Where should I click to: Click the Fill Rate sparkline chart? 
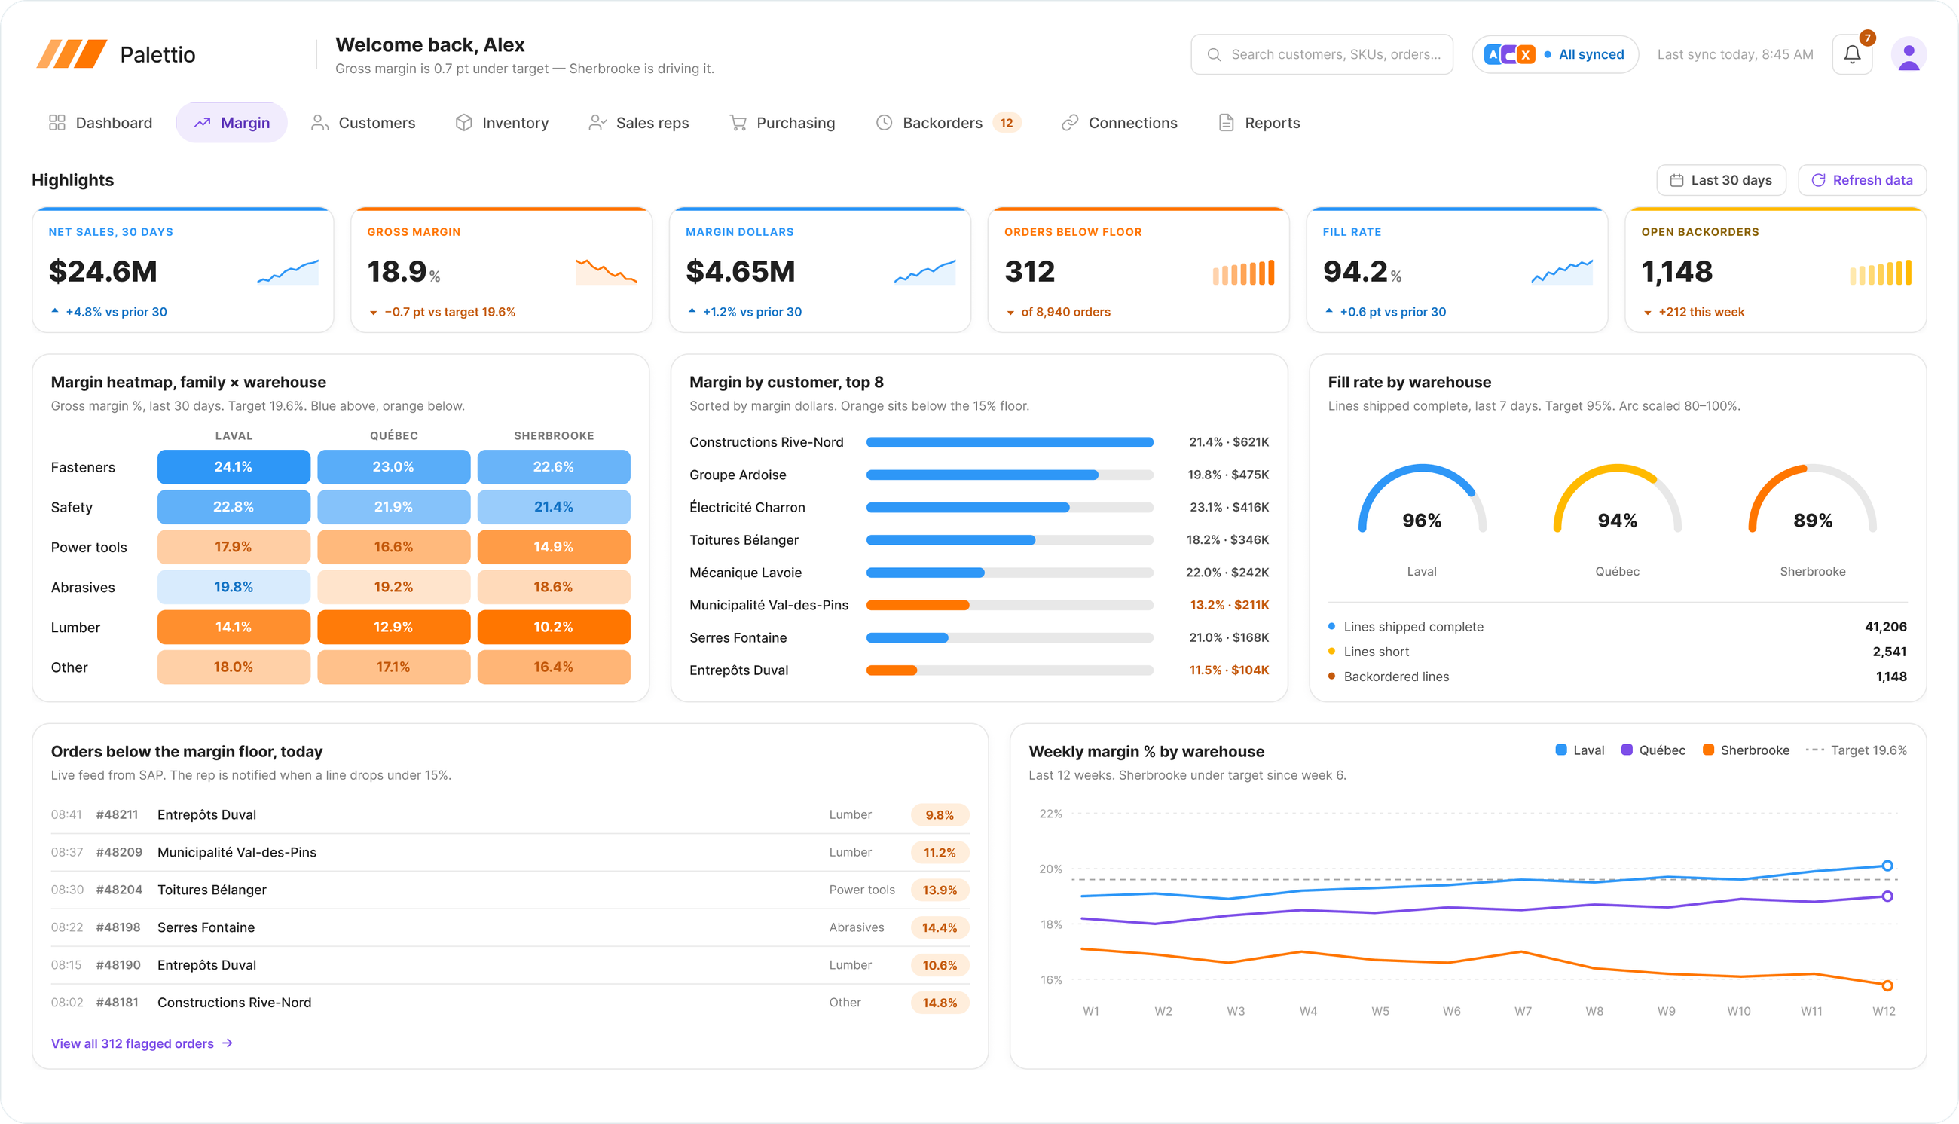coord(1561,272)
